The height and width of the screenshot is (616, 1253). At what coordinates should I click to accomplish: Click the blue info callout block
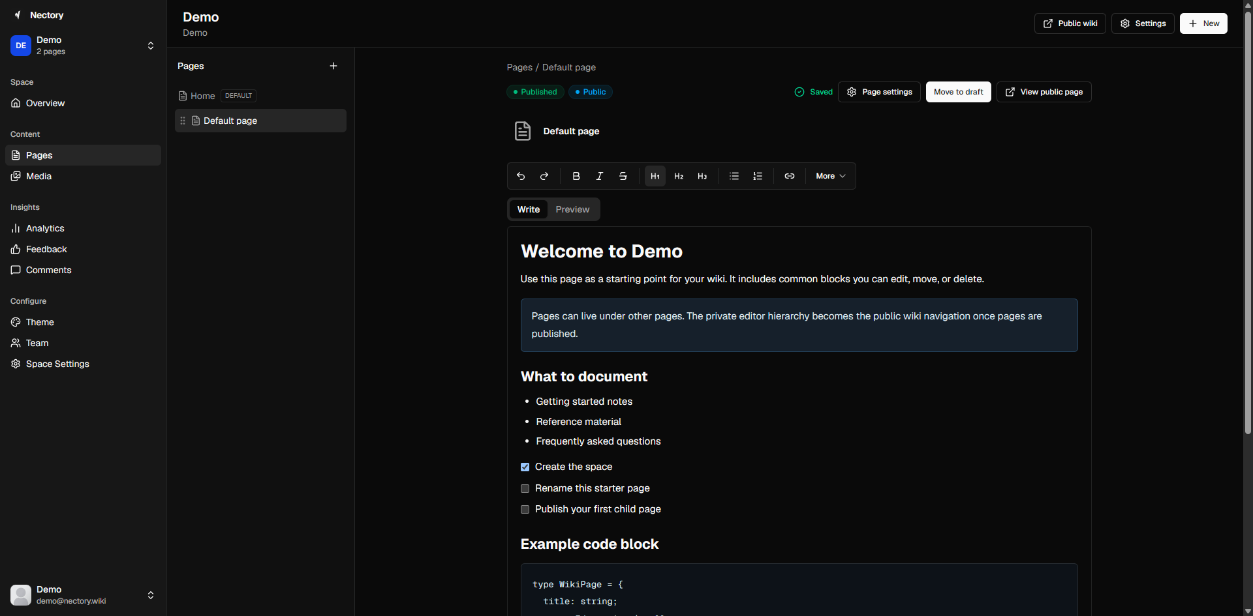pyautogui.click(x=799, y=325)
